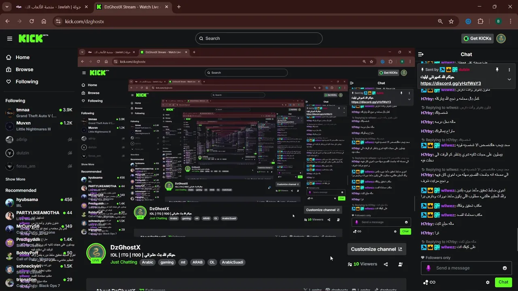Click the KICK logo
Image resolution: width=518 pixels, height=291 pixels.
click(x=33, y=38)
